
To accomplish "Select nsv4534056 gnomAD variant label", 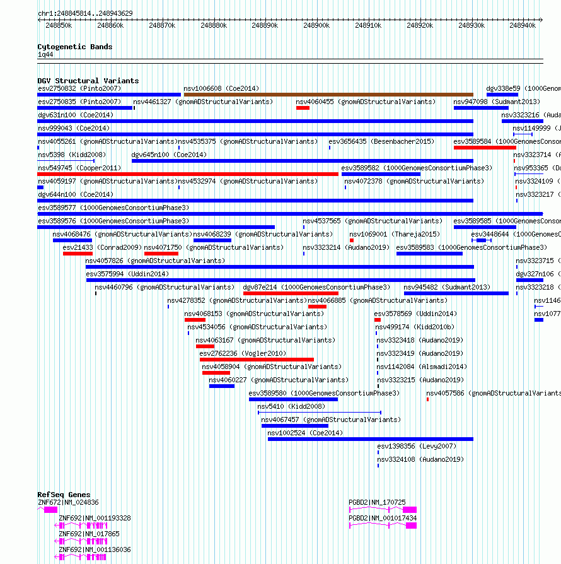I will tap(257, 327).
